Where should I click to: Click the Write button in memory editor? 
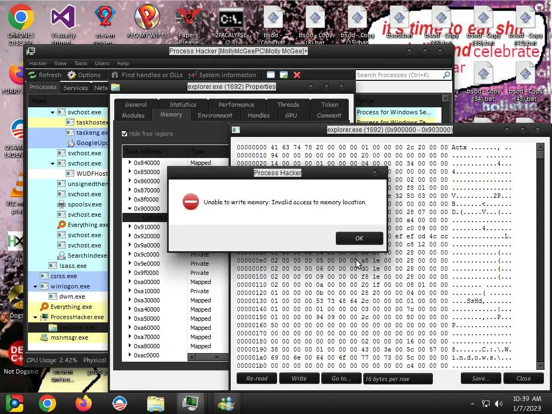[299, 378]
